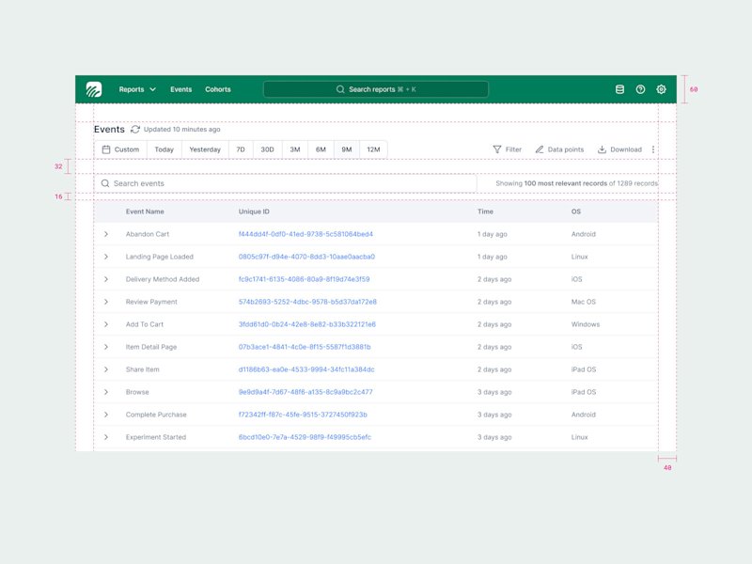Viewport: 752px width, 564px height.
Task: Click the refresh icon beside Events title
Action: [x=135, y=130]
